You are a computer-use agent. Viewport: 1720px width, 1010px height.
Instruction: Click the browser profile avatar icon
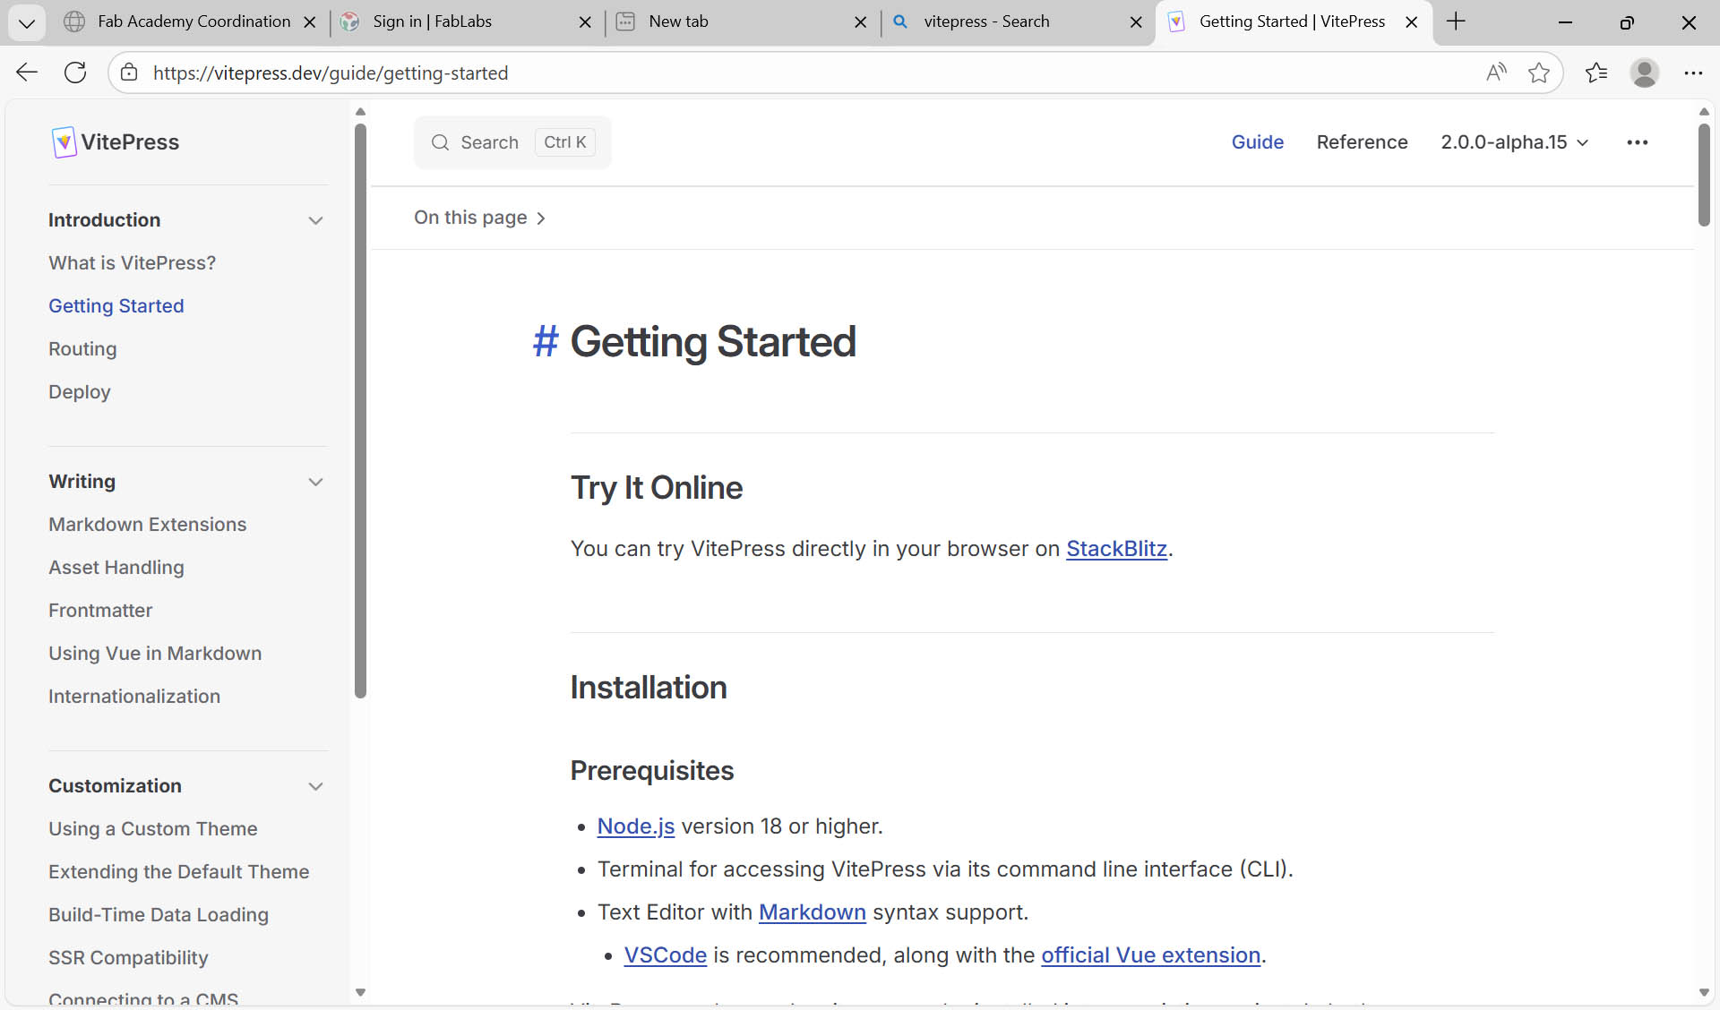point(1644,73)
